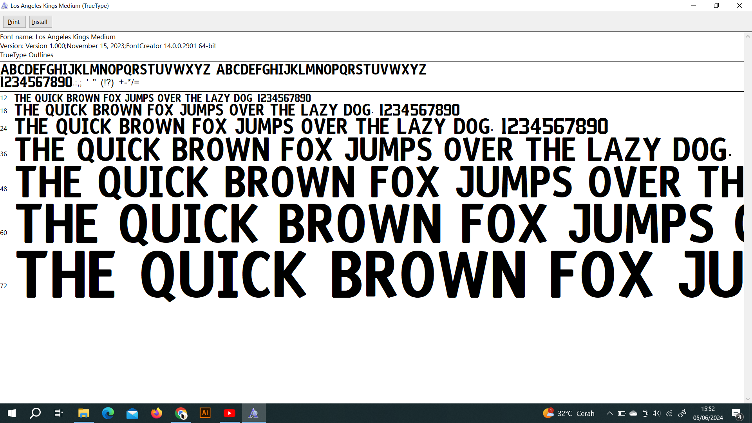Select the font viewer taskbar icon
The height and width of the screenshot is (423, 752).
pos(254,413)
